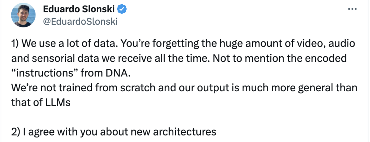The image size is (370, 142).
Task: Click the word "architectures" at tweet end
Action: 185,132
